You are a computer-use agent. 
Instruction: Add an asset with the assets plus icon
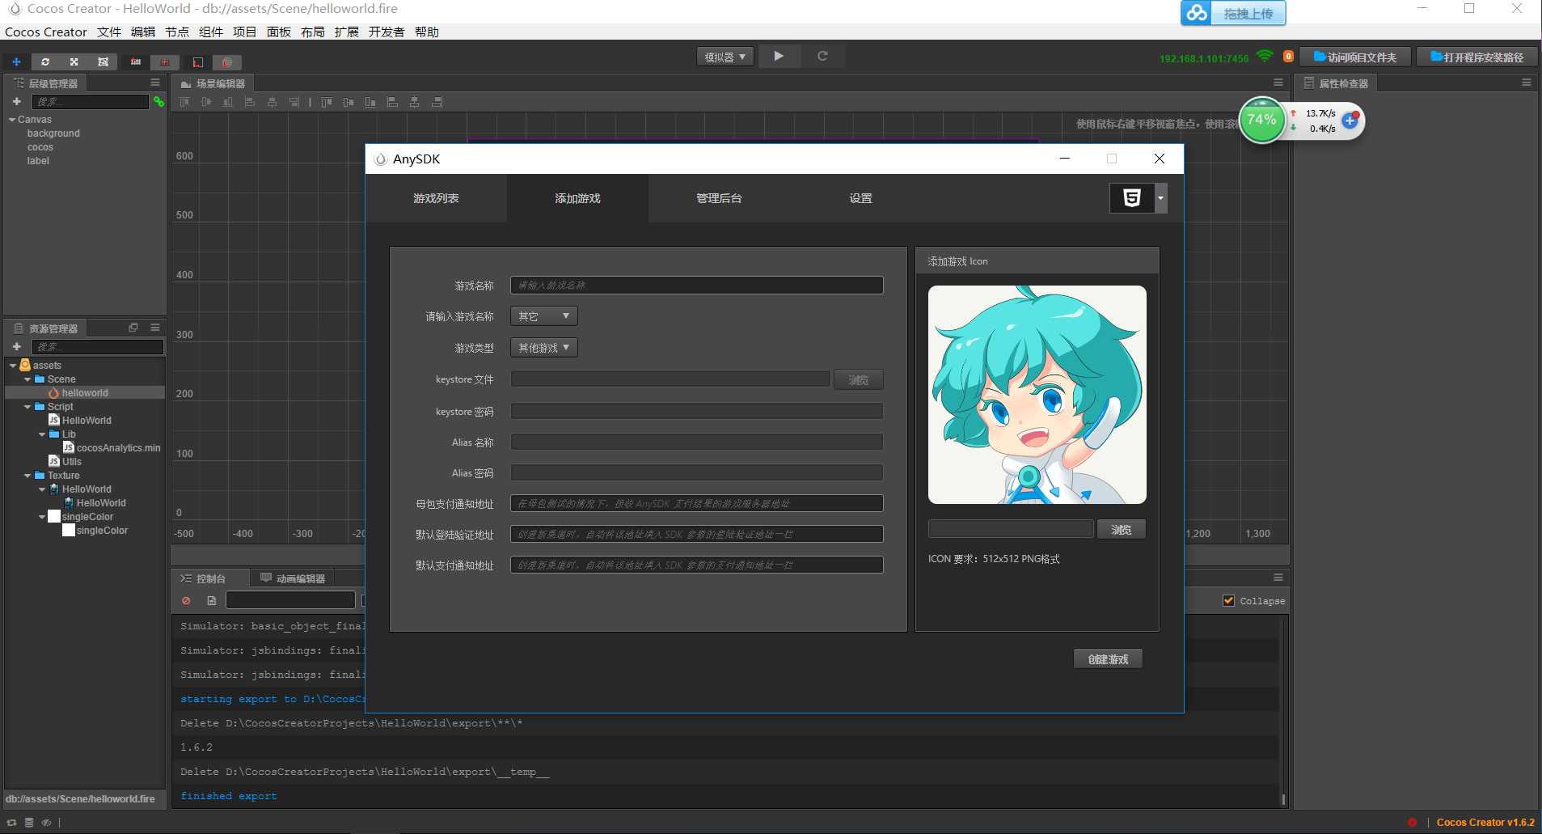click(x=16, y=346)
